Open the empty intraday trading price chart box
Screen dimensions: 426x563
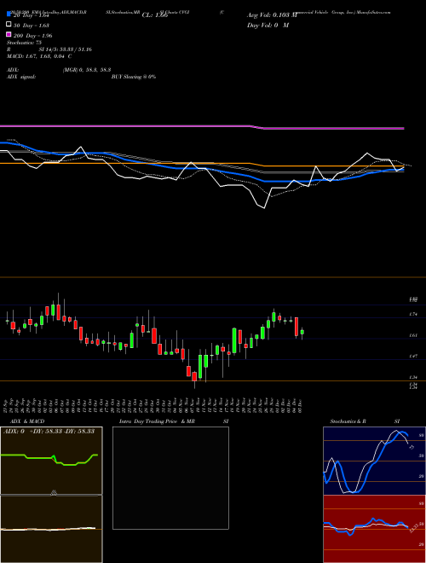coord(170,478)
